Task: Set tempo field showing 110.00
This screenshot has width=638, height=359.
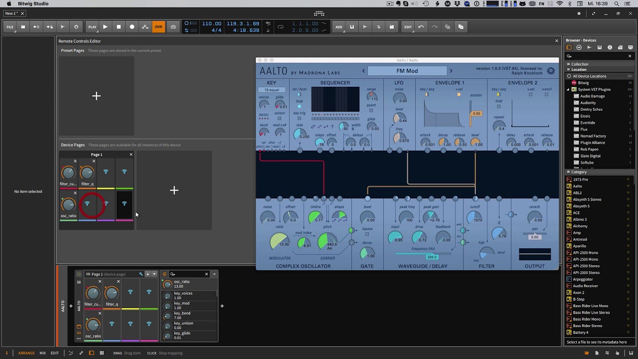Action: (x=211, y=23)
